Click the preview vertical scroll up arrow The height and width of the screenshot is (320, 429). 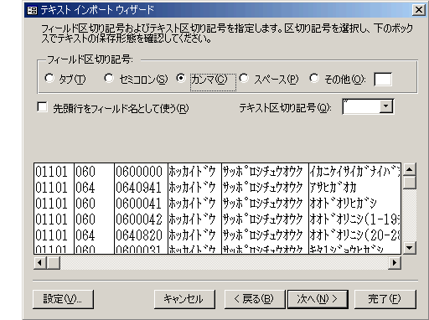point(409,169)
